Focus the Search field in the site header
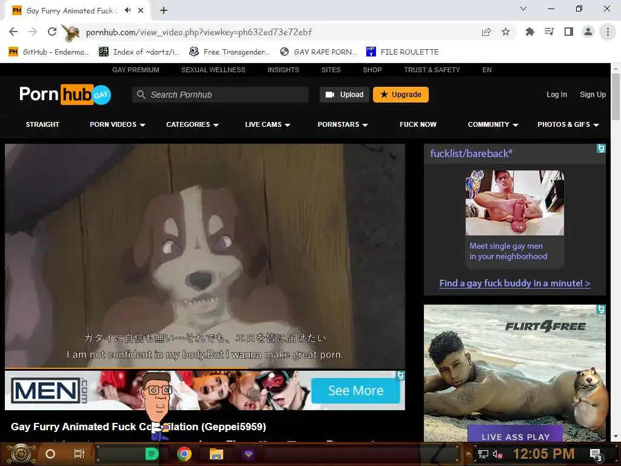 pyautogui.click(x=220, y=95)
